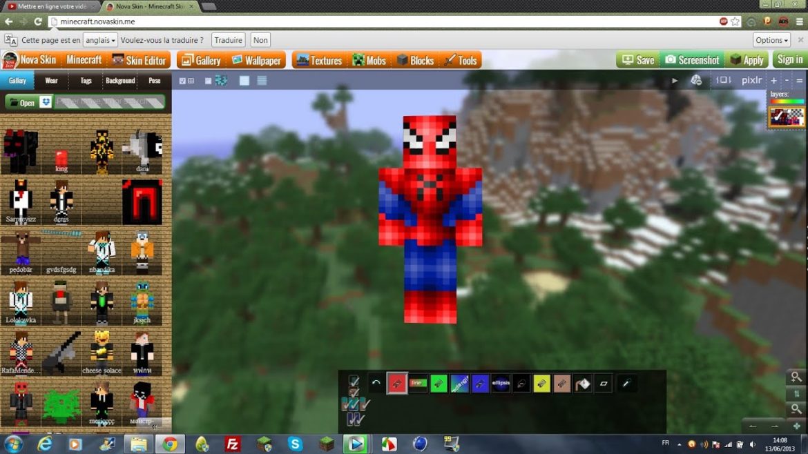This screenshot has width=808, height=454.
Task: Select the paint bucket fill tool
Action: tap(584, 383)
